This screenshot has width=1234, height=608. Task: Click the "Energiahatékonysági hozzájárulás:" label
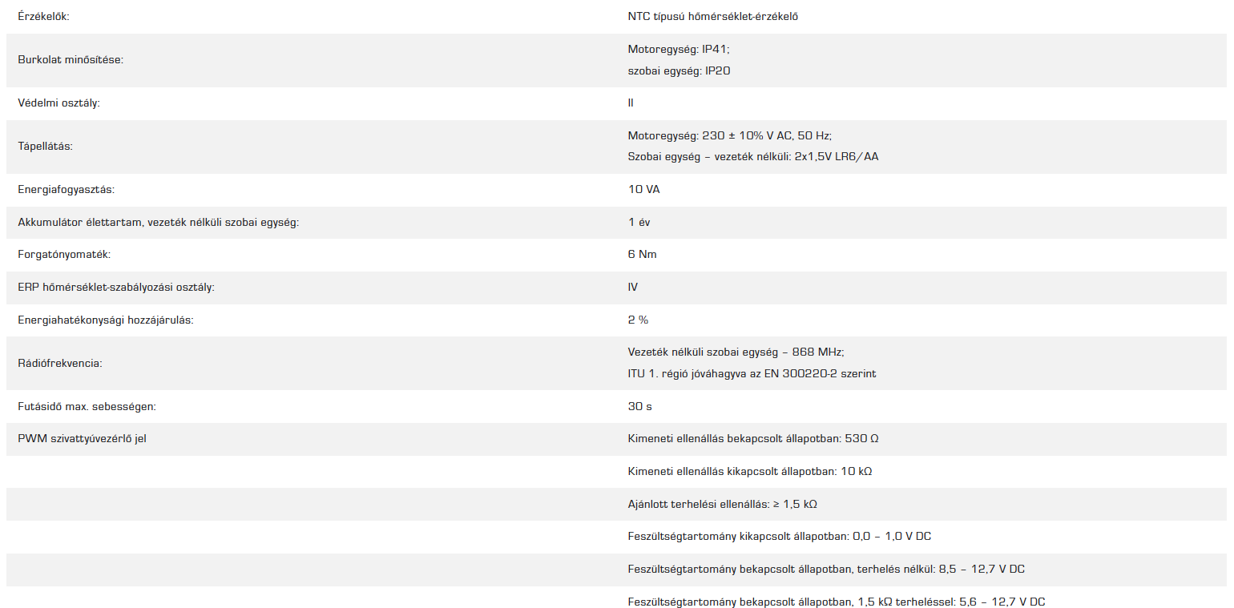click(x=106, y=320)
